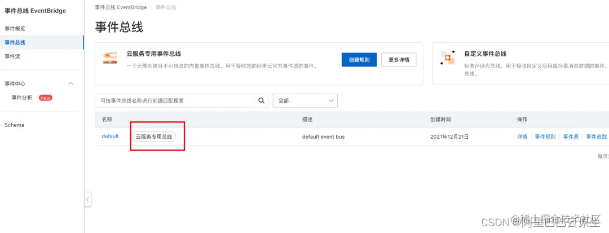609x233 pixels.
Task: Click the 事件总线 EventBridge breadcrumb link
Action: tap(121, 7)
